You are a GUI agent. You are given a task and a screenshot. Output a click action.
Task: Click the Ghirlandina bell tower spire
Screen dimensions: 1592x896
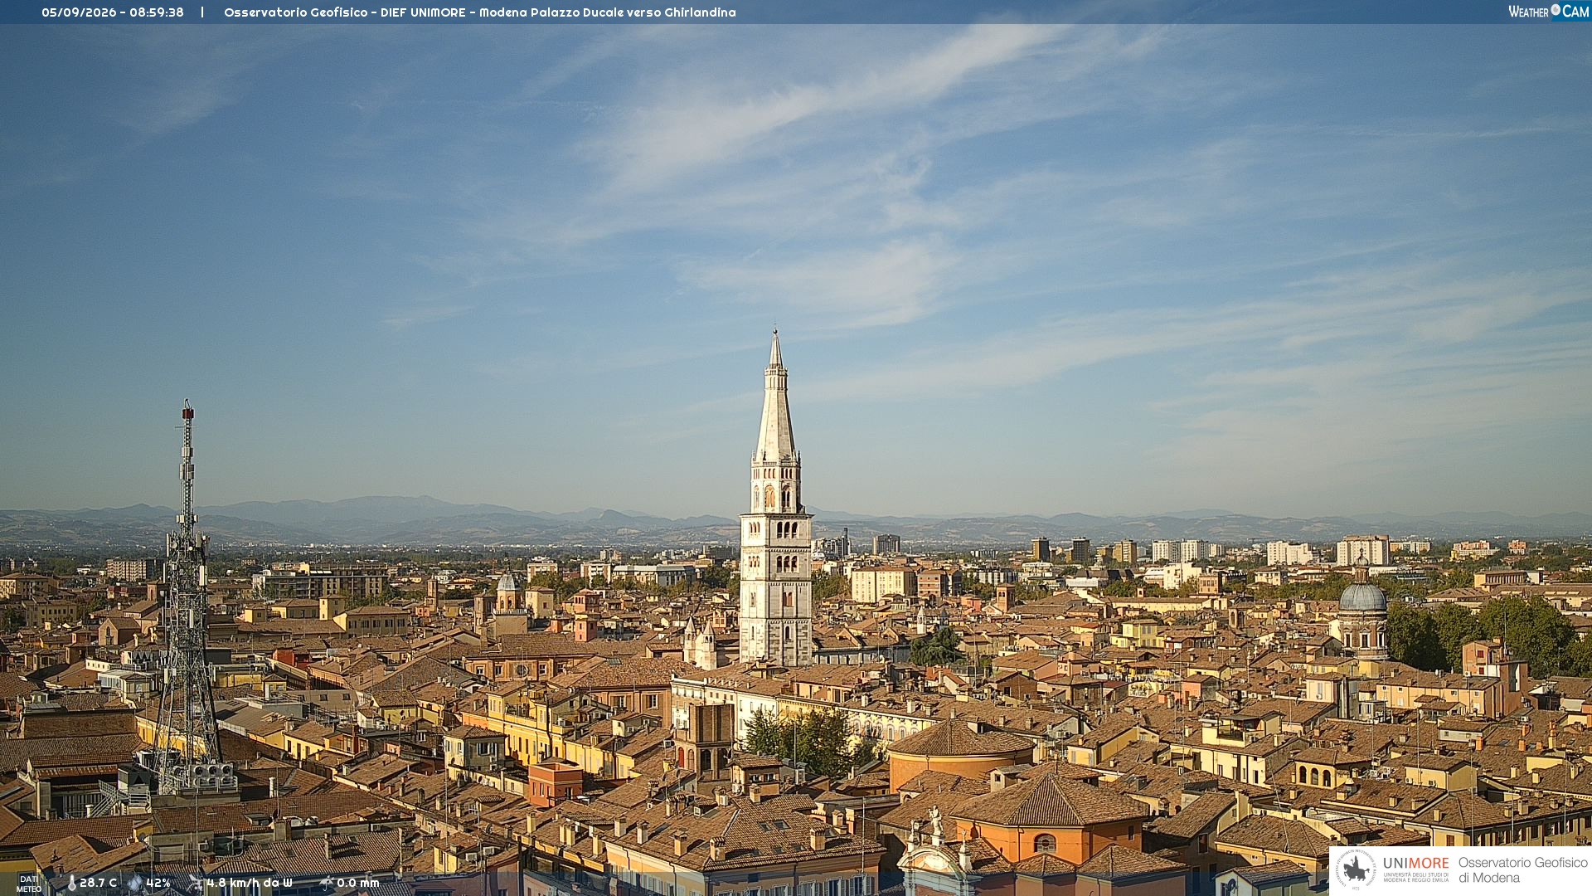pyautogui.click(x=775, y=398)
